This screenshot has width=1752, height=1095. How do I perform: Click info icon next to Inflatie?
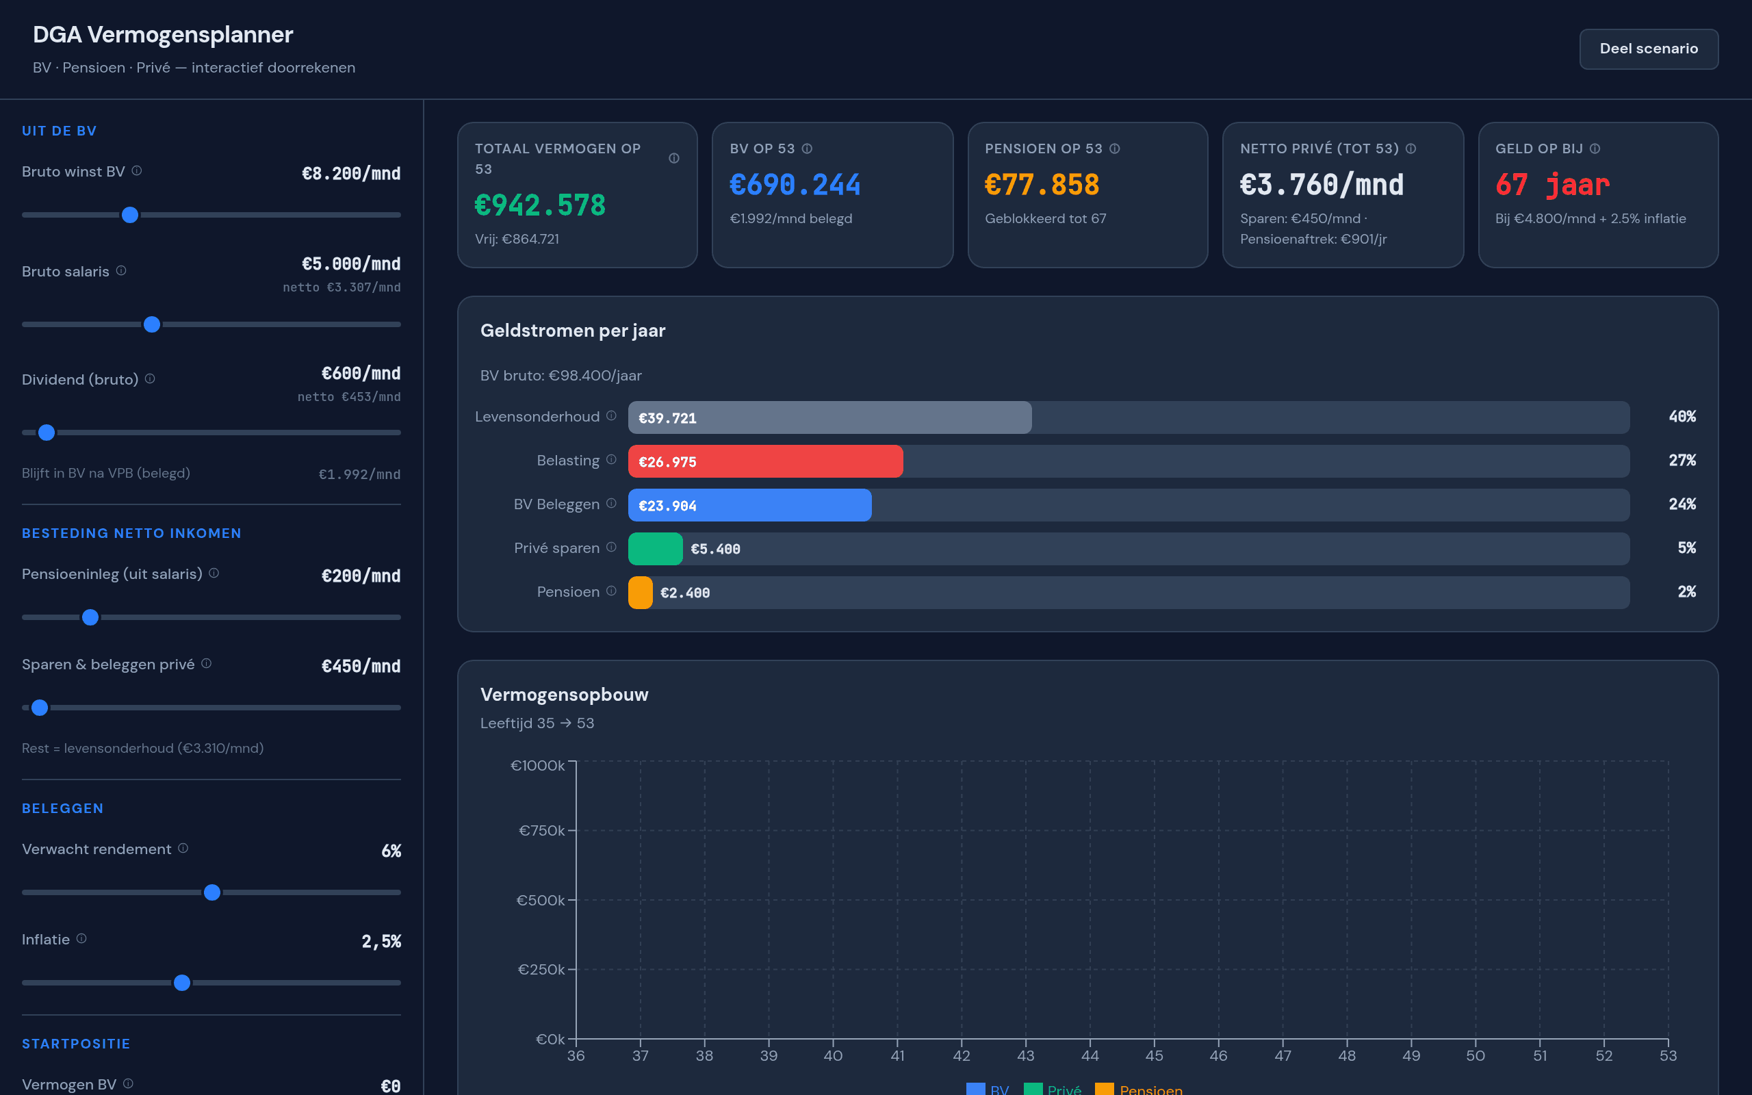[x=82, y=938]
